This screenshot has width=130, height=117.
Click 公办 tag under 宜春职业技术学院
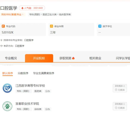[x=47, y=109]
